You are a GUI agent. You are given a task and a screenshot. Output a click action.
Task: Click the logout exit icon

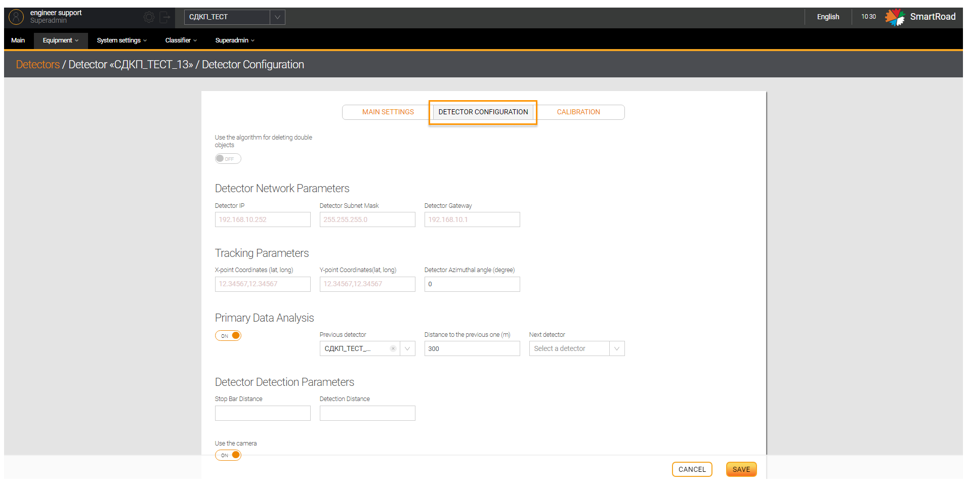click(x=164, y=17)
